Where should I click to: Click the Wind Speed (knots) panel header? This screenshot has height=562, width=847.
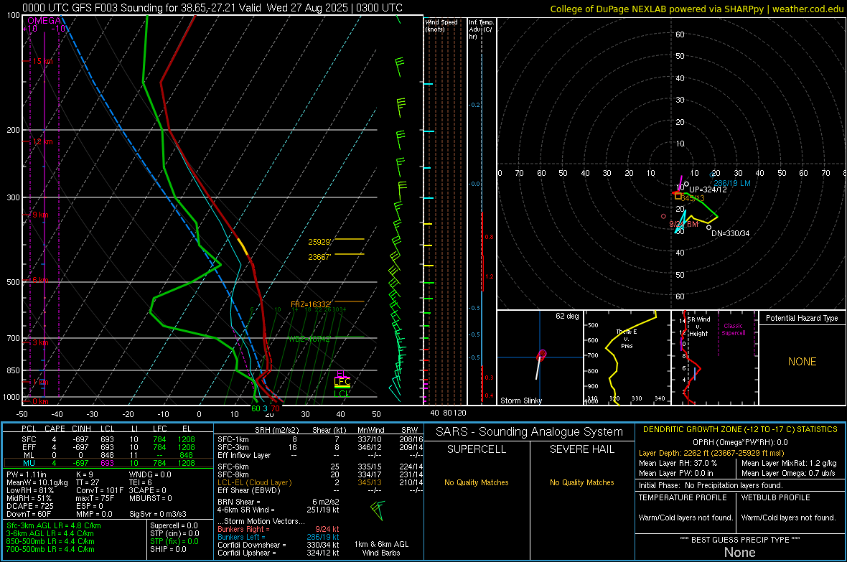coord(441,25)
